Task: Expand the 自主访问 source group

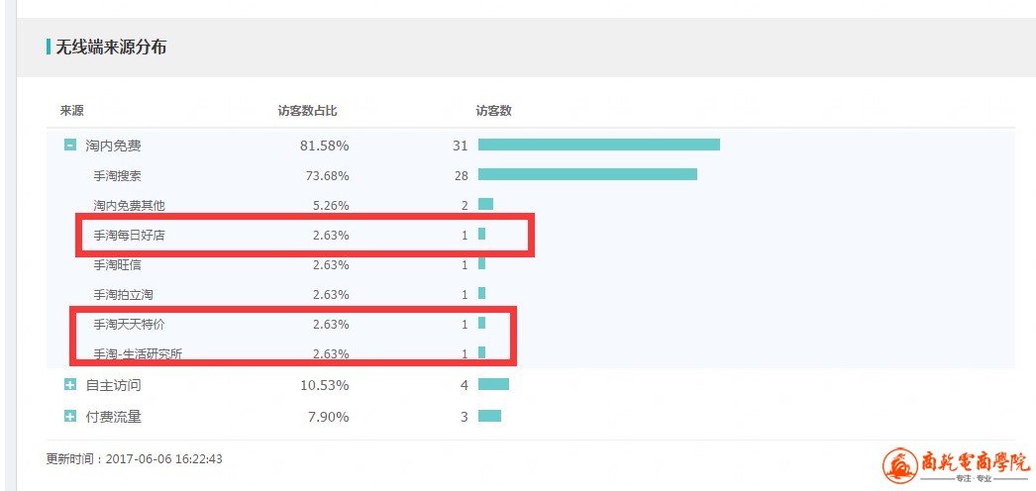Action: (70, 385)
